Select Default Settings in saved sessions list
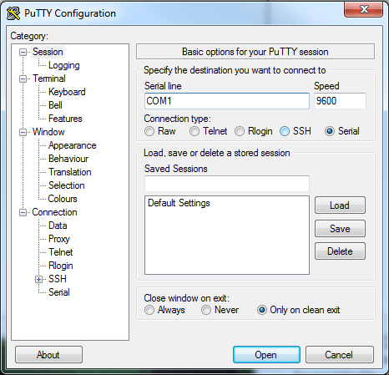The height and width of the screenshot is (375, 389). [x=179, y=203]
